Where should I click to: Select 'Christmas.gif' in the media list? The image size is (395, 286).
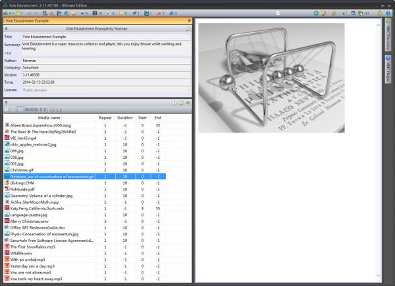[85, 170]
